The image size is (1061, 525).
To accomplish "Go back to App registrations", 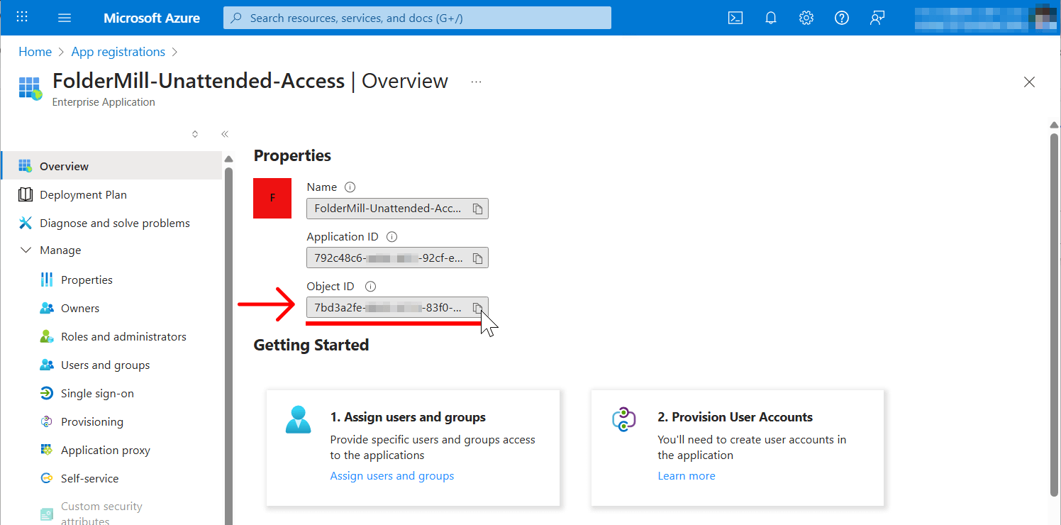I will coord(118,51).
